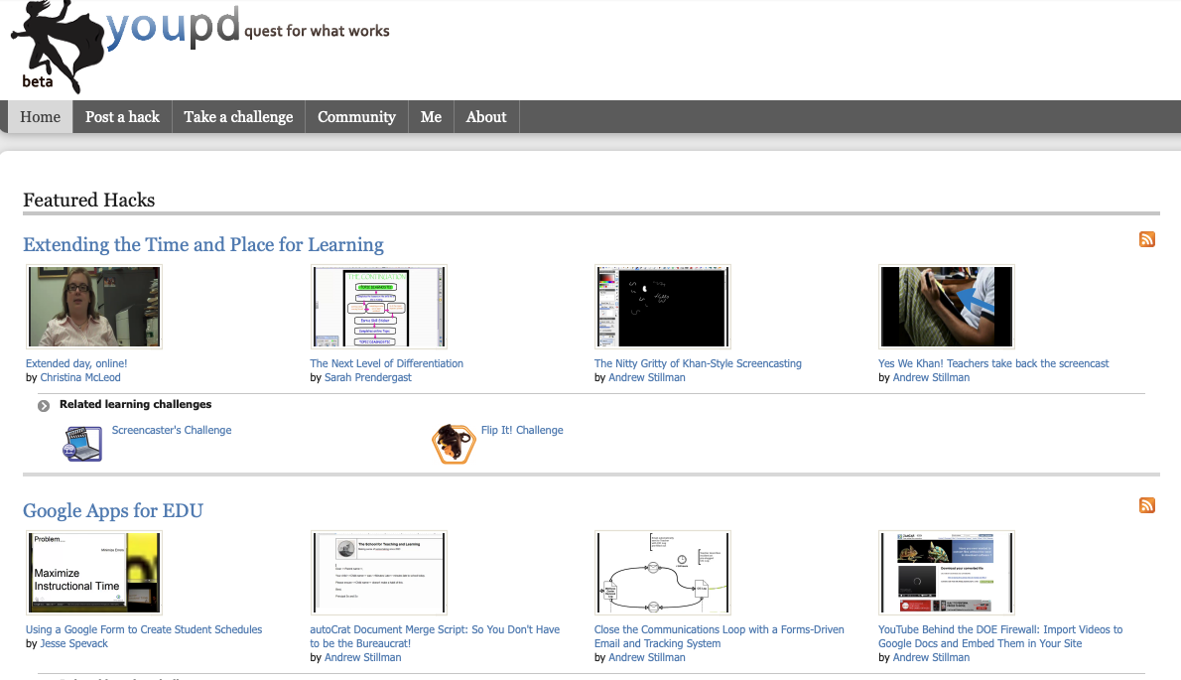Image resolution: width=1181 pixels, height=680 pixels.
Task: Click the Flip It! Challenge badge icon
Action: coord(454,444)
